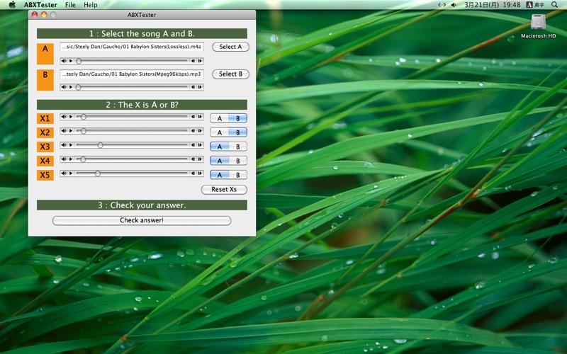Choose answer B for X3
Screen dimensions: 567x354
coord(238,147)
